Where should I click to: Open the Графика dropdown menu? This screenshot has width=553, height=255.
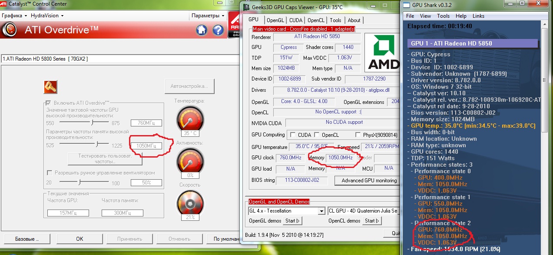click(14, 16)
